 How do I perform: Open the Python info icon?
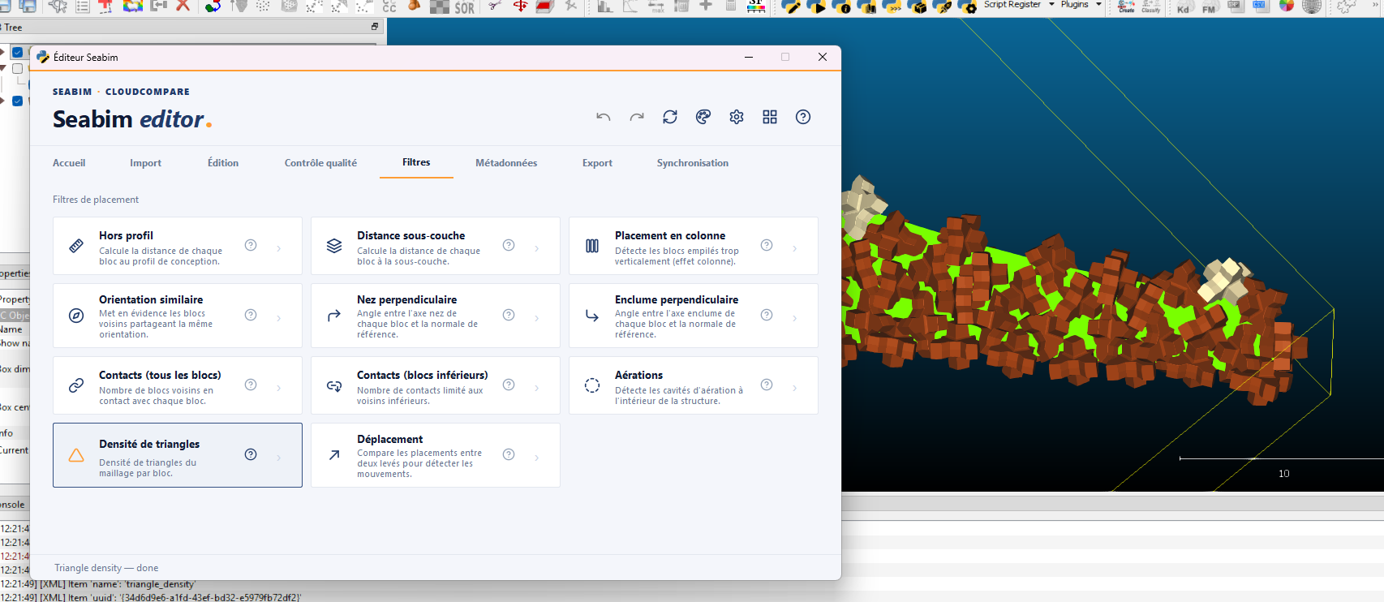point(841,6)
